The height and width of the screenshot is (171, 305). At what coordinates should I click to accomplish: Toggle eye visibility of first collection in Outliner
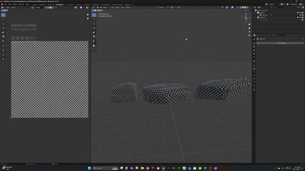click(x=300, y=13)
